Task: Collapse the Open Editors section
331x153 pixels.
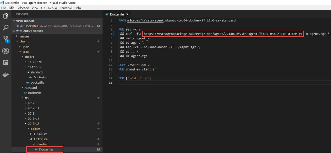Action: (x=57, y=21)
